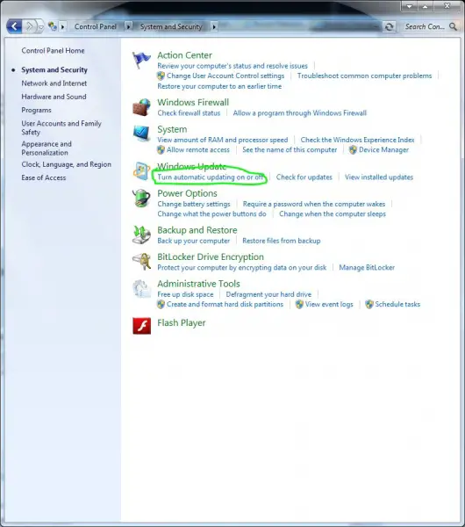
Task: Open the Action Center heading link
Action: 184,55
